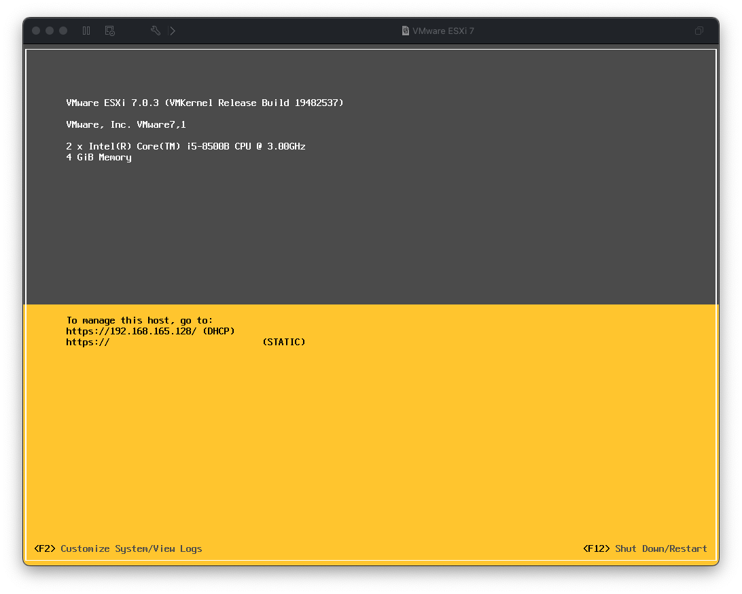This screenshot has width=742, height=594.
Task: Click the VMware ESXi 7.0.3 build version text
Action: [x=205, y=103]
